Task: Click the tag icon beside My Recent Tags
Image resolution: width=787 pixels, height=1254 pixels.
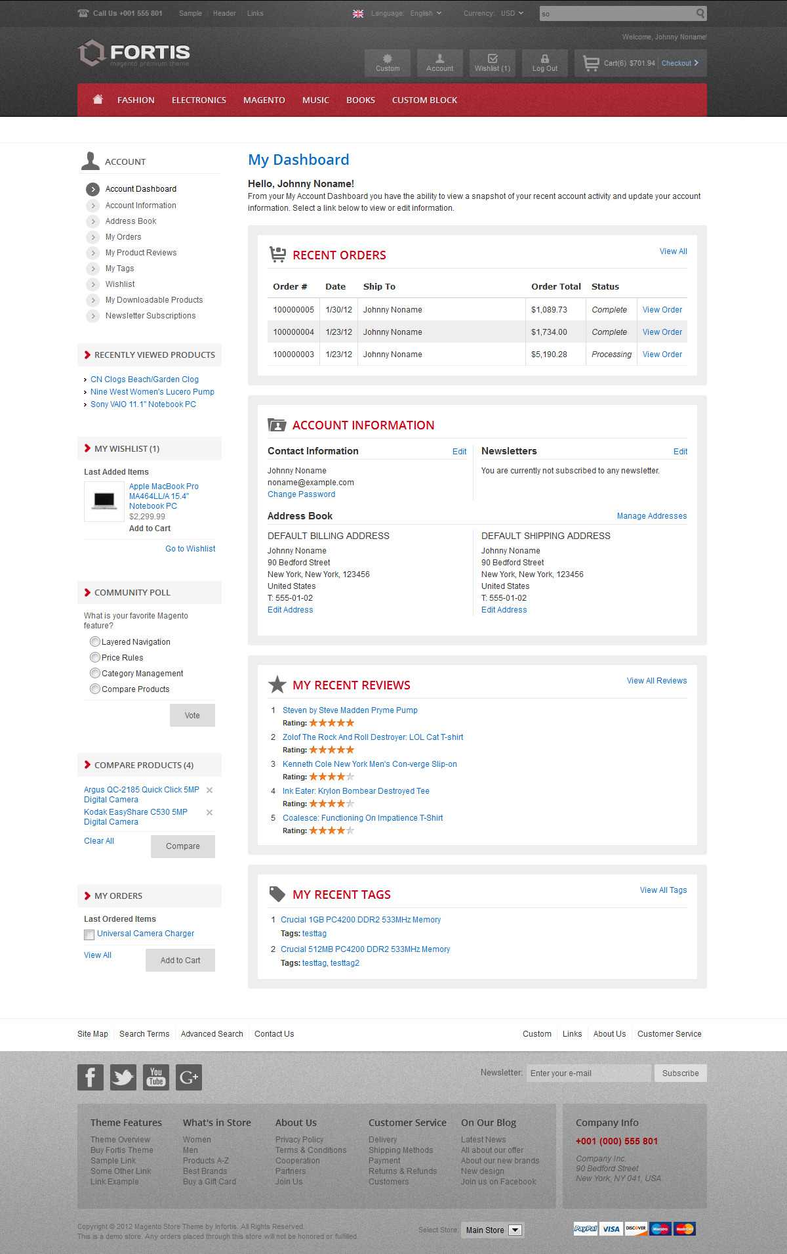Action: (x=277, y=894)
